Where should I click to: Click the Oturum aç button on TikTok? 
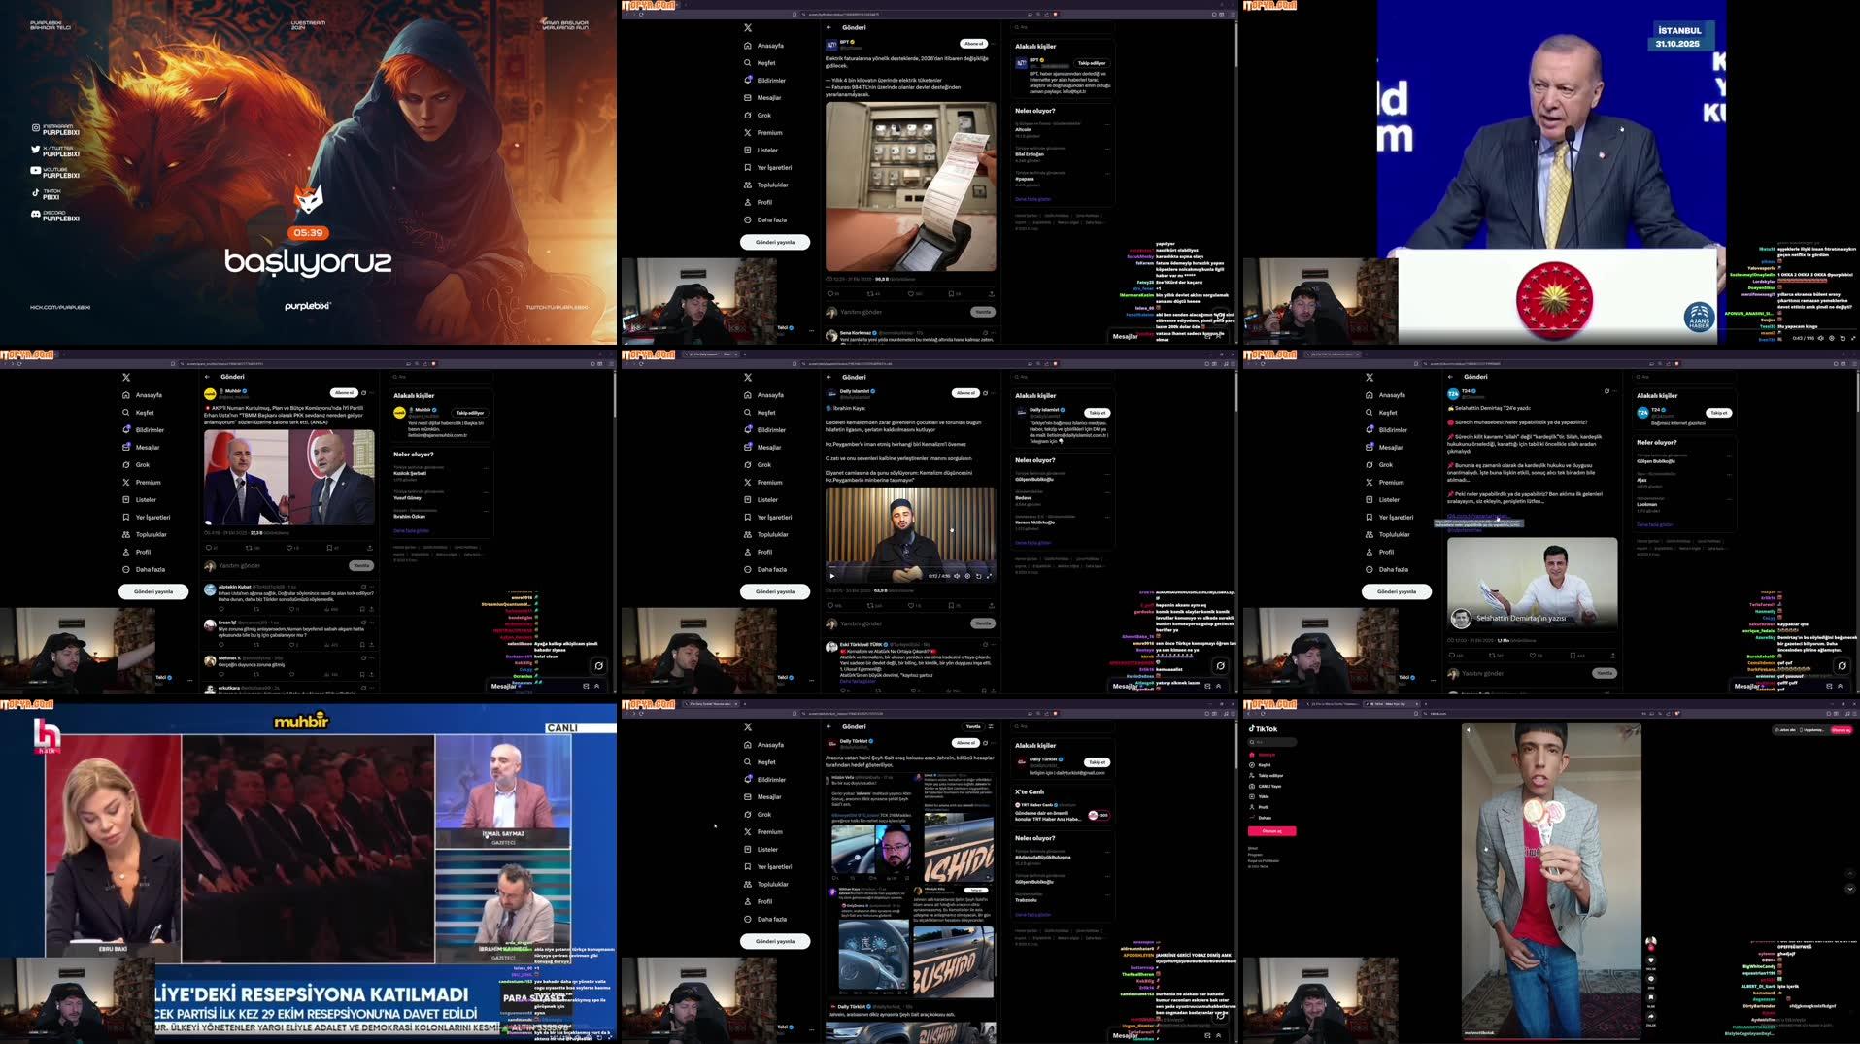(1271, 831)
